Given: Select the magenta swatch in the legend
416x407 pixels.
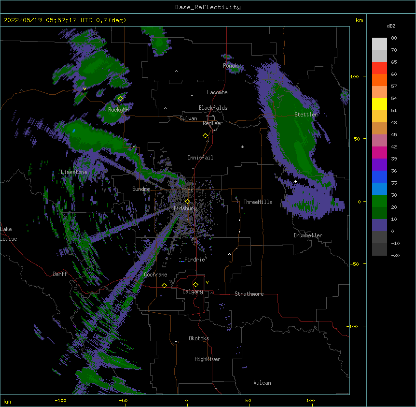Looking at the screenshot, I should (379, 152).
